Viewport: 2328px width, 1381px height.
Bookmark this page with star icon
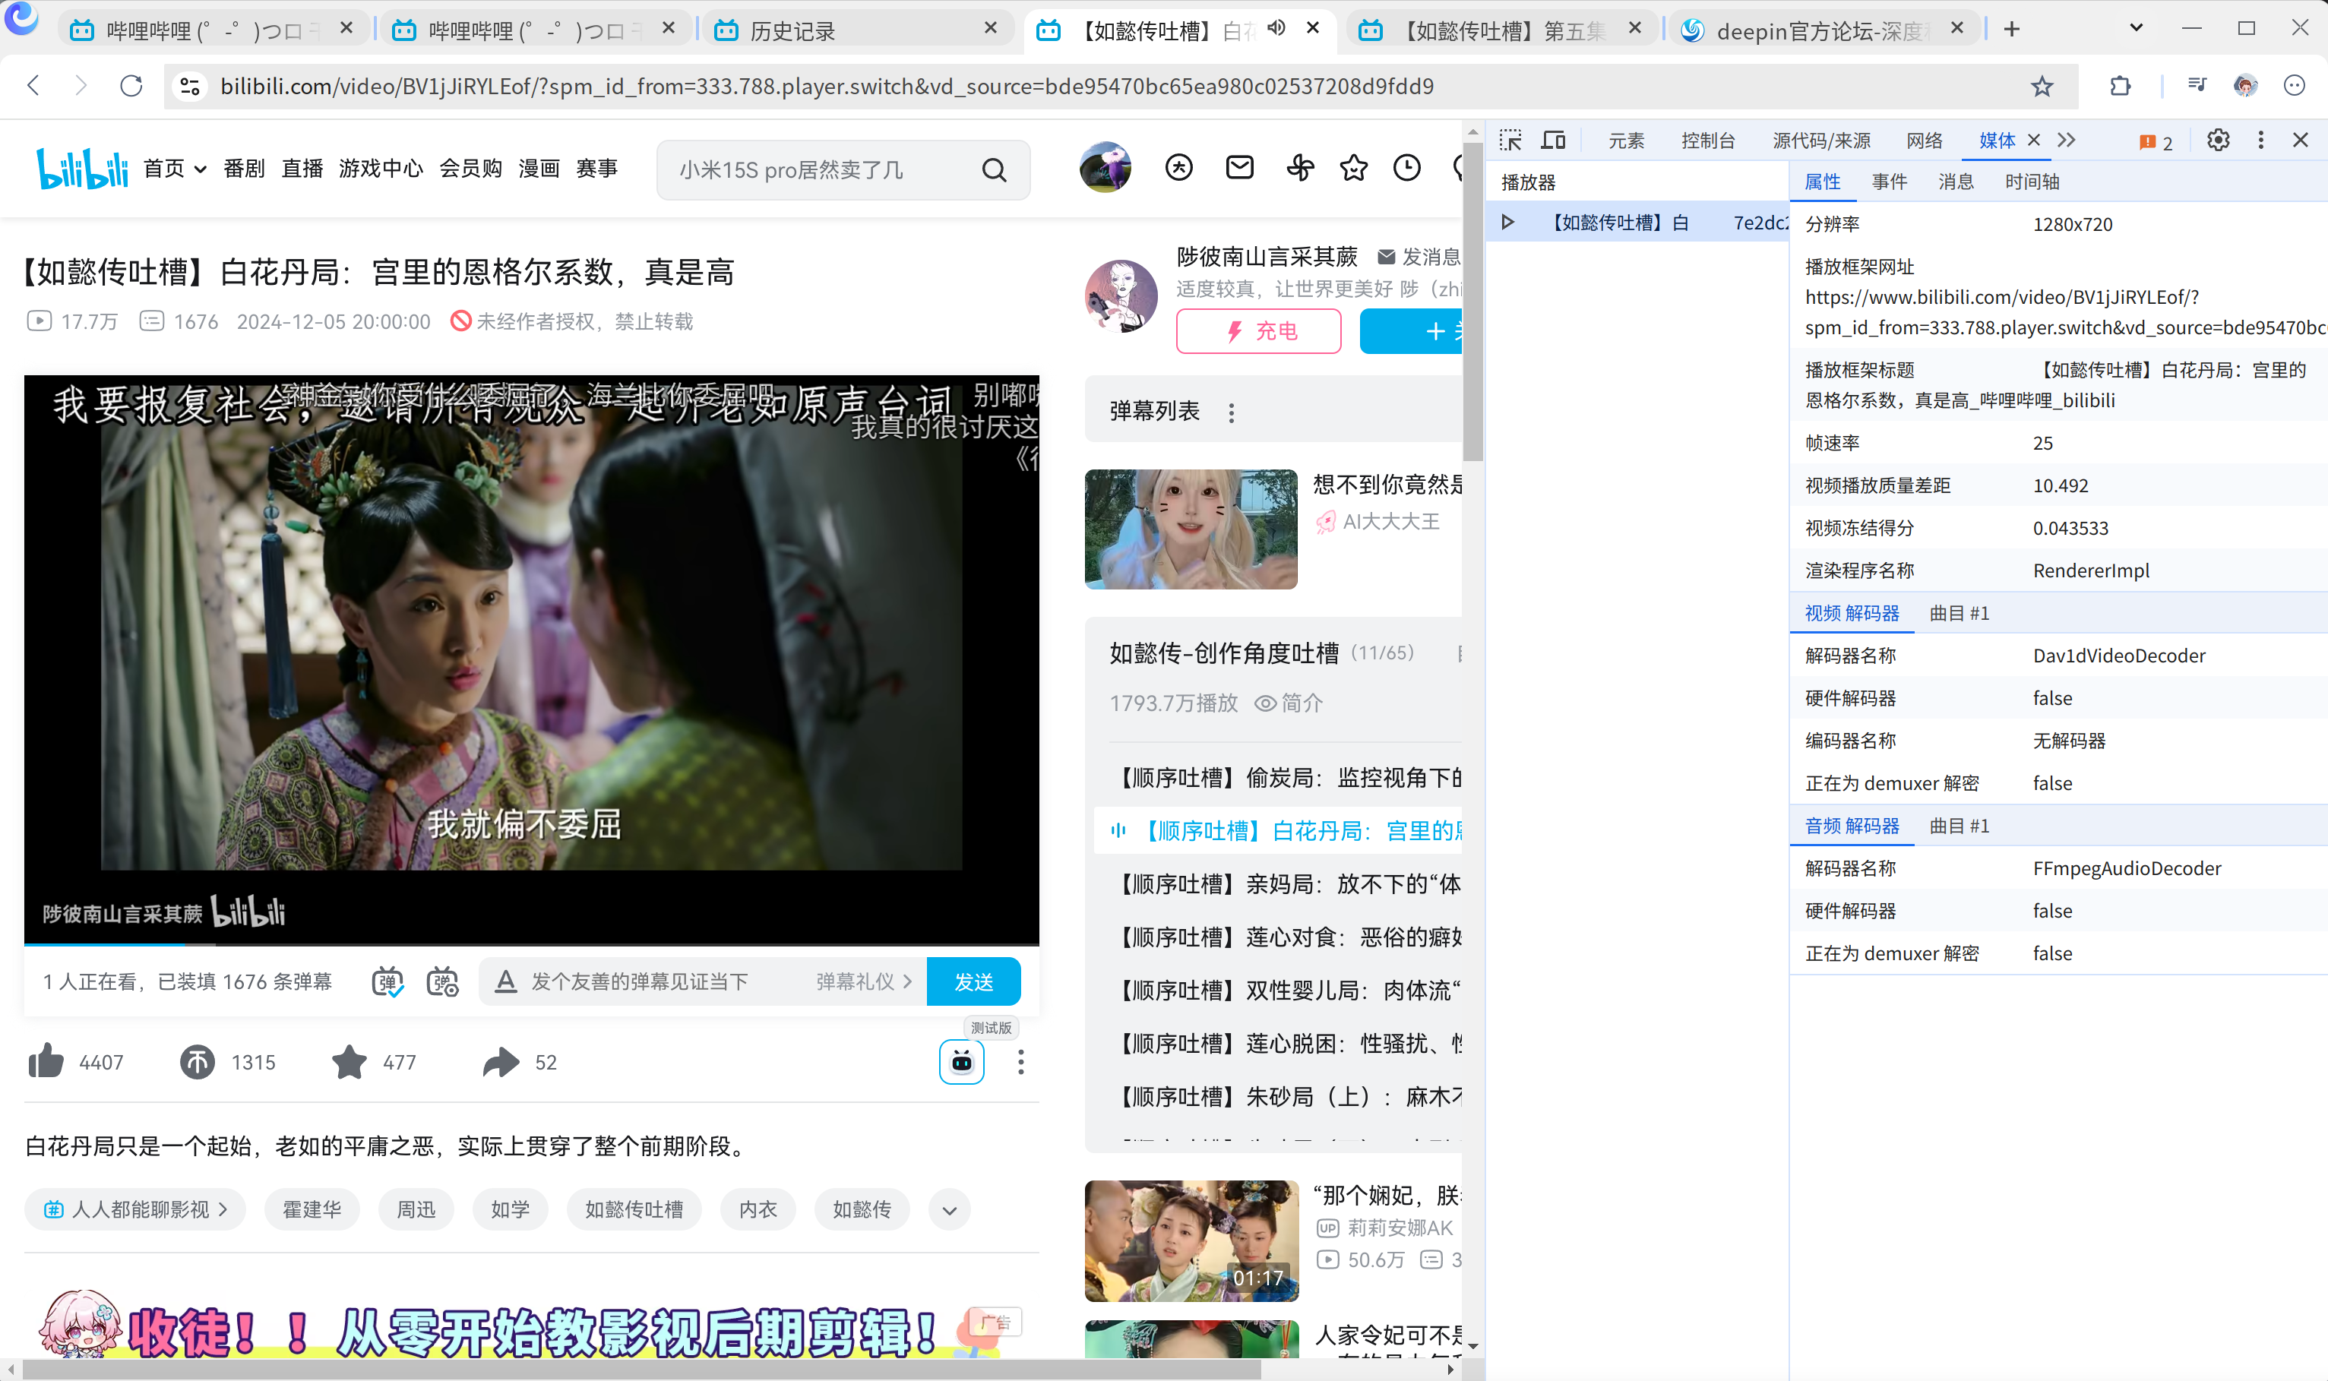click(2042, 87)
